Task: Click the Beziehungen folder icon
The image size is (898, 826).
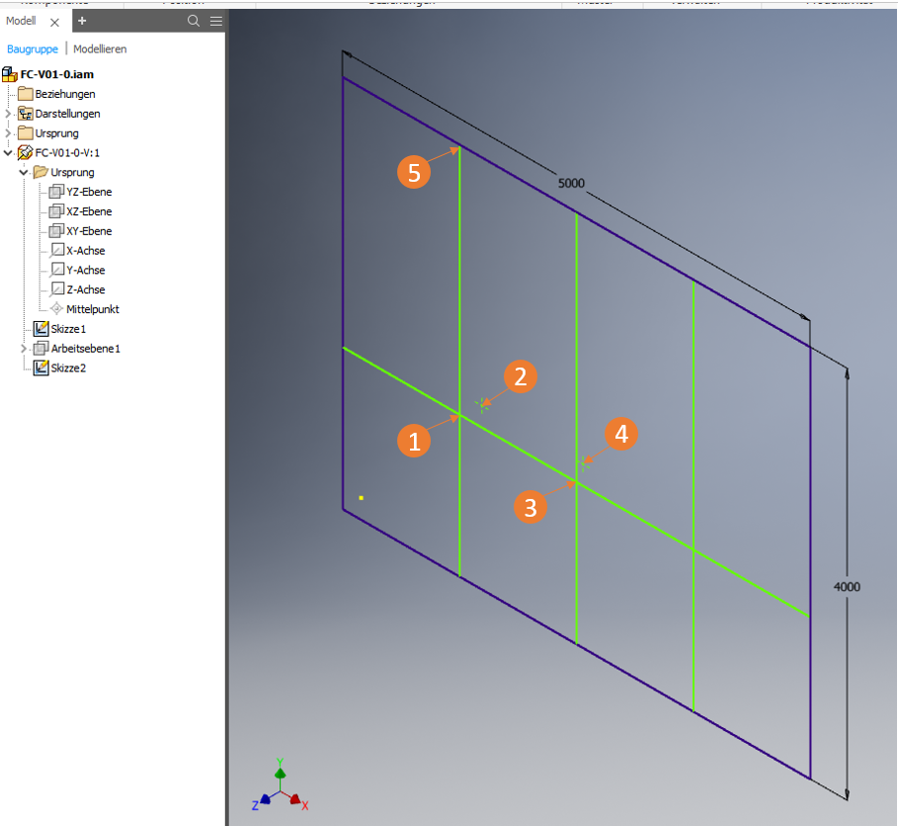Action: (26, 93)
